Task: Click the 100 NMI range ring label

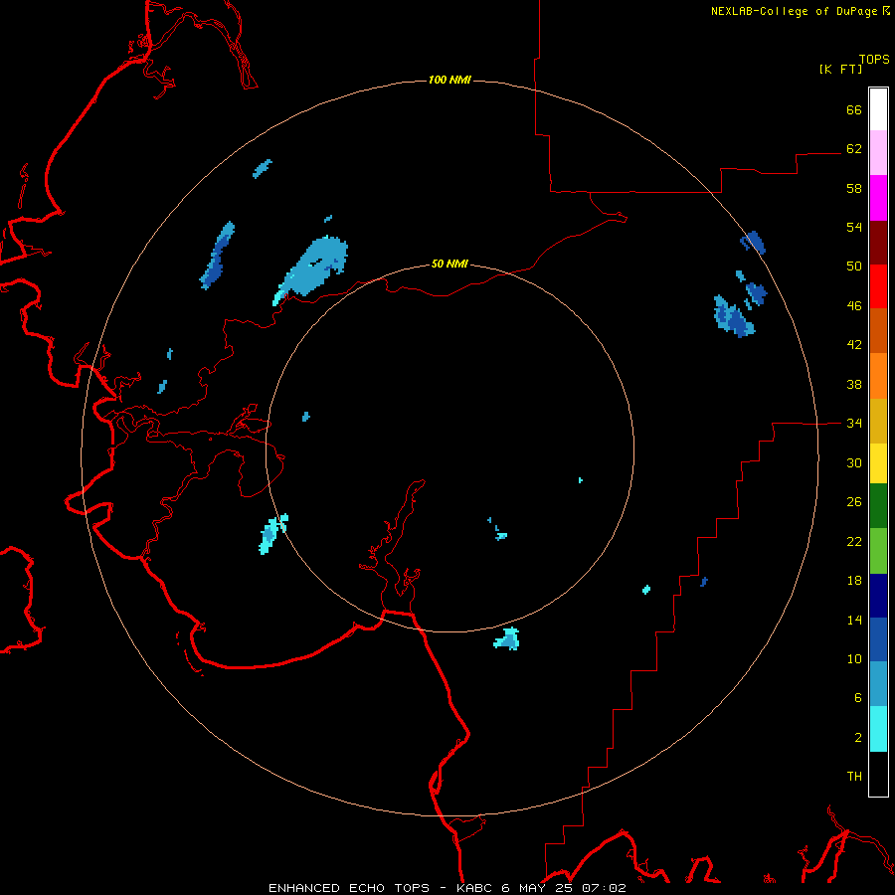Action: (x=449, y=80)
